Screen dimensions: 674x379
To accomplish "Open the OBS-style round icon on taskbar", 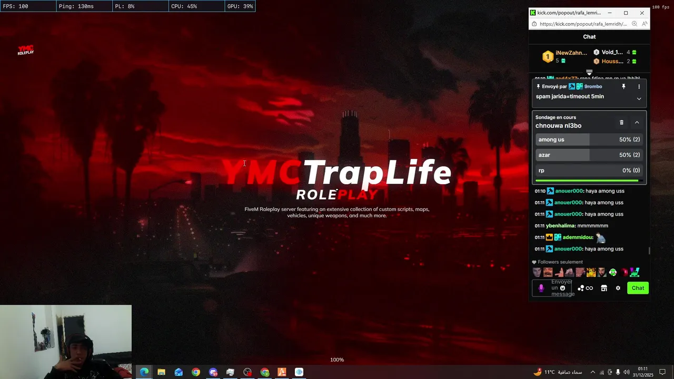I will pos(247,372).
